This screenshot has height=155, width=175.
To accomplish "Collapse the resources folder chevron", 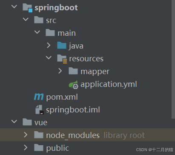I will click(49, 57).
